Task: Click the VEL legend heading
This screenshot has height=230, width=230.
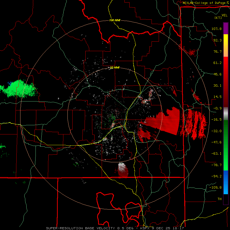Action: click(224, 15)
